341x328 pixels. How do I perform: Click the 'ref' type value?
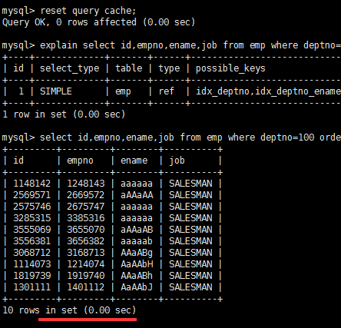click(x=166, y=91)
